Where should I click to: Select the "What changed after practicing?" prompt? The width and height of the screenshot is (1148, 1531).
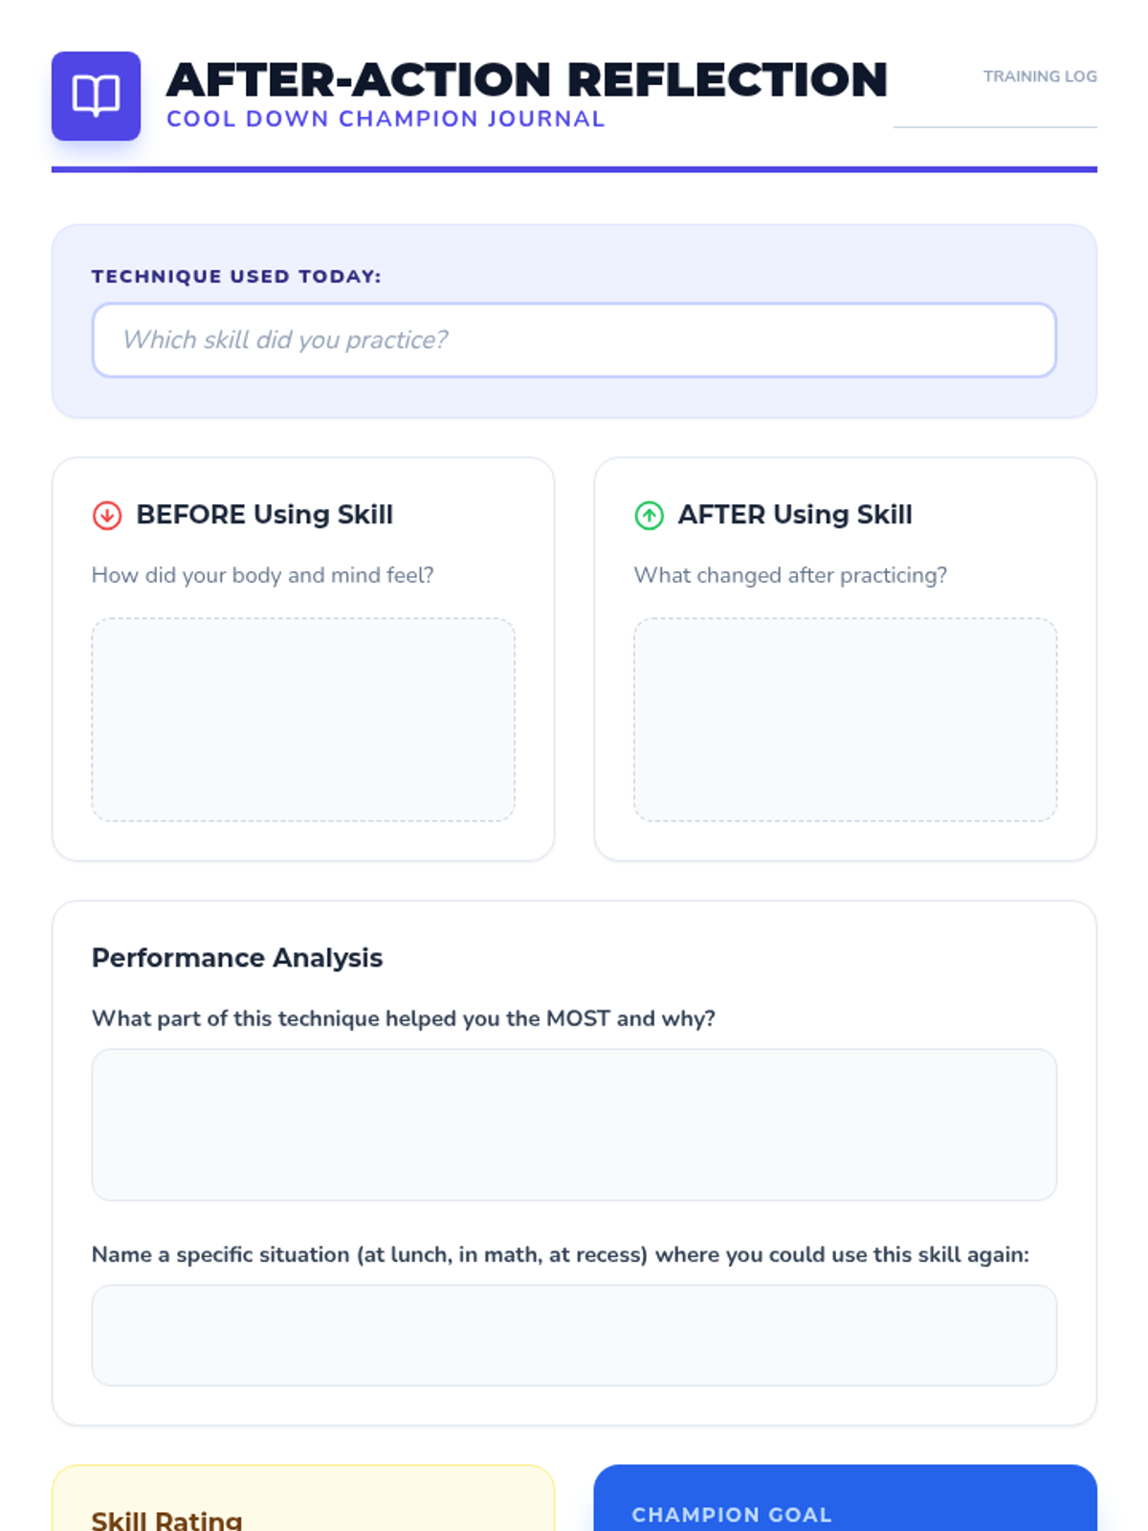pyautogui.click(x=790, y=575)
